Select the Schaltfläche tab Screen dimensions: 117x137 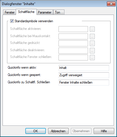pos(26,12)
